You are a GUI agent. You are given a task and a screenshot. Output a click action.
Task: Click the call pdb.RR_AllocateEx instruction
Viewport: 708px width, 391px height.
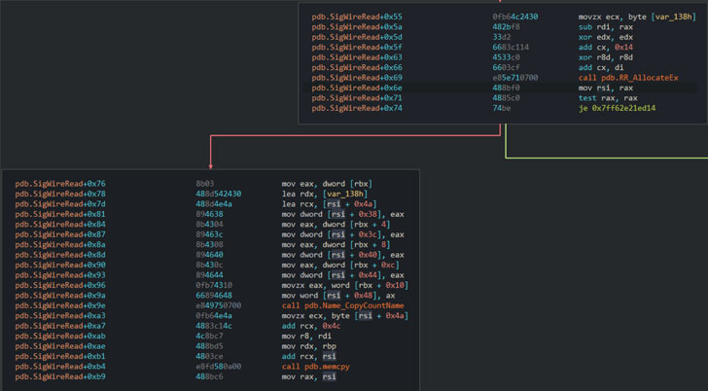tap(628, 78)
